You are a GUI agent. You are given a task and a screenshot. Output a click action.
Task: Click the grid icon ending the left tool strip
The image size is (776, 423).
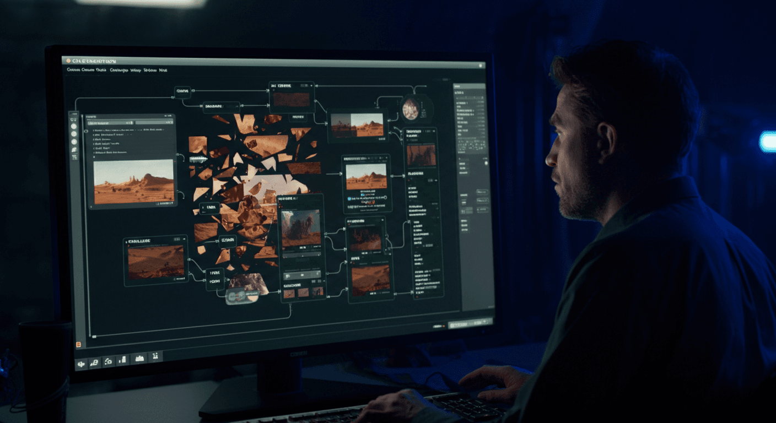[x=74, y=158]
